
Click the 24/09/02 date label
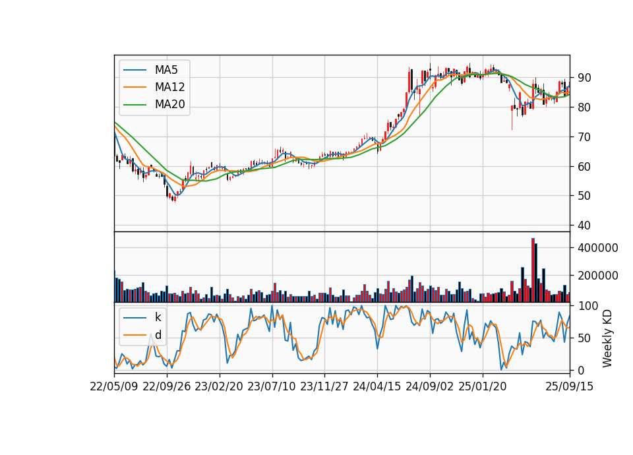click(429, 386)
